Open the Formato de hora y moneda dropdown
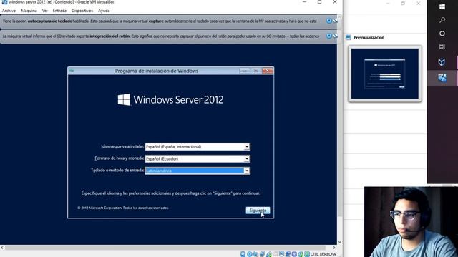 coord(247,158)
